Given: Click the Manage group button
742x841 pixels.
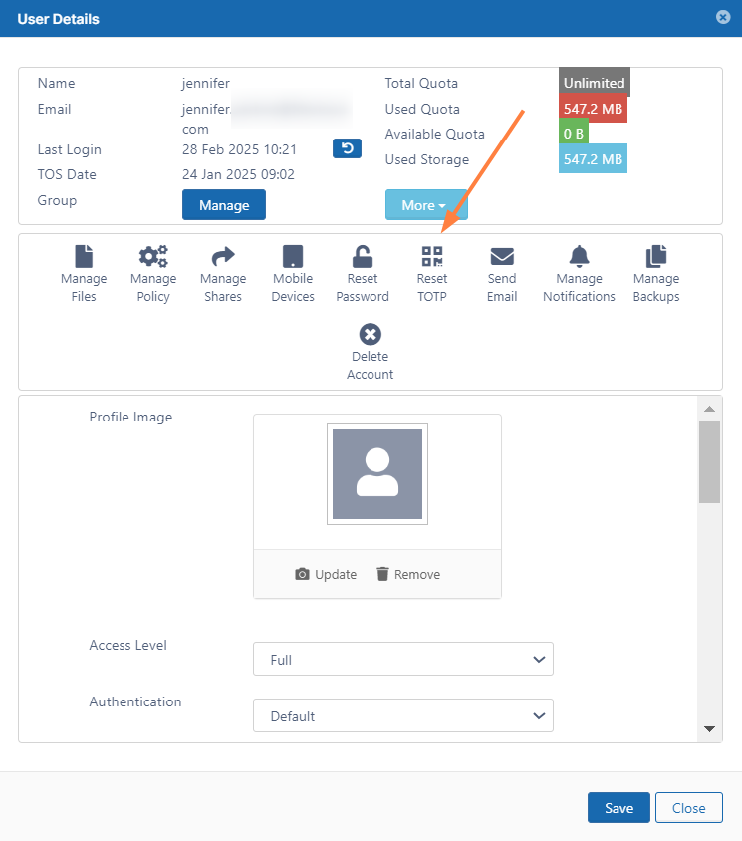Looking at the screenshot, I should [224, 205].
